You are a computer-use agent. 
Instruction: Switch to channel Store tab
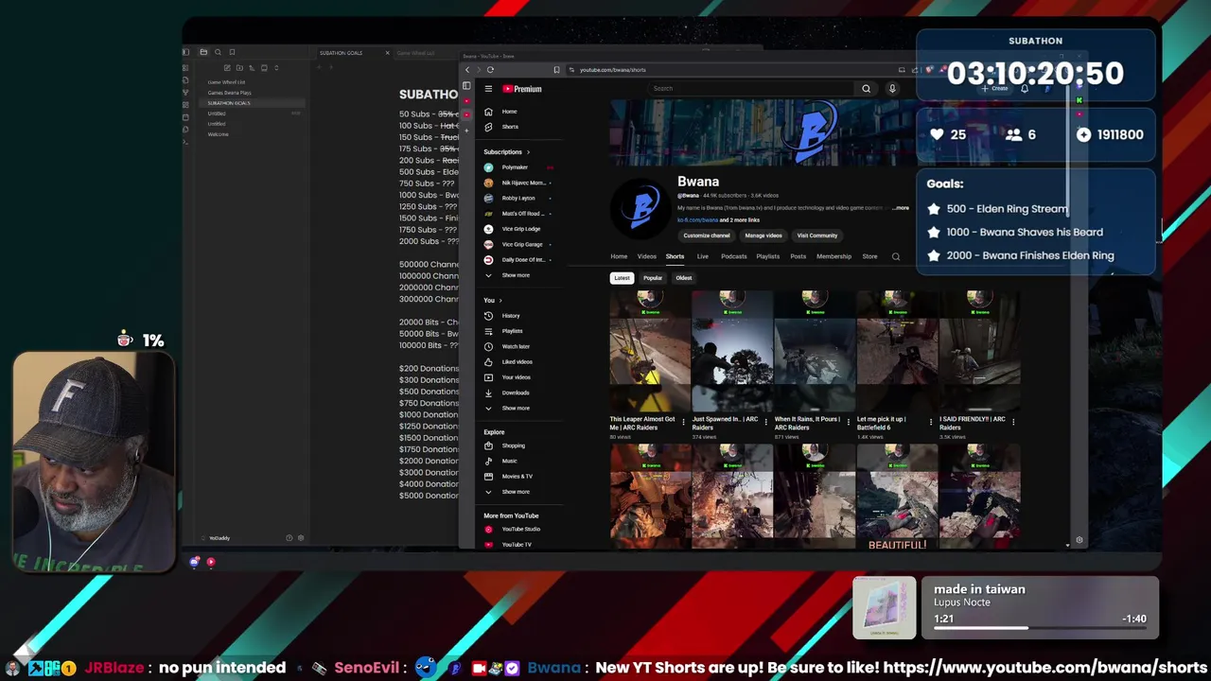[869, 256]
